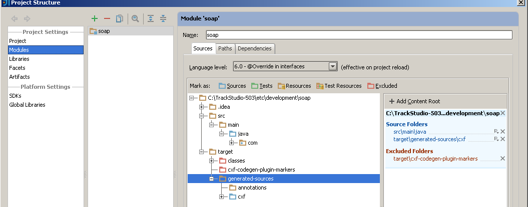Open the Language level dropdown
This screenshot has width=528, height=207.
click(332, 66)
